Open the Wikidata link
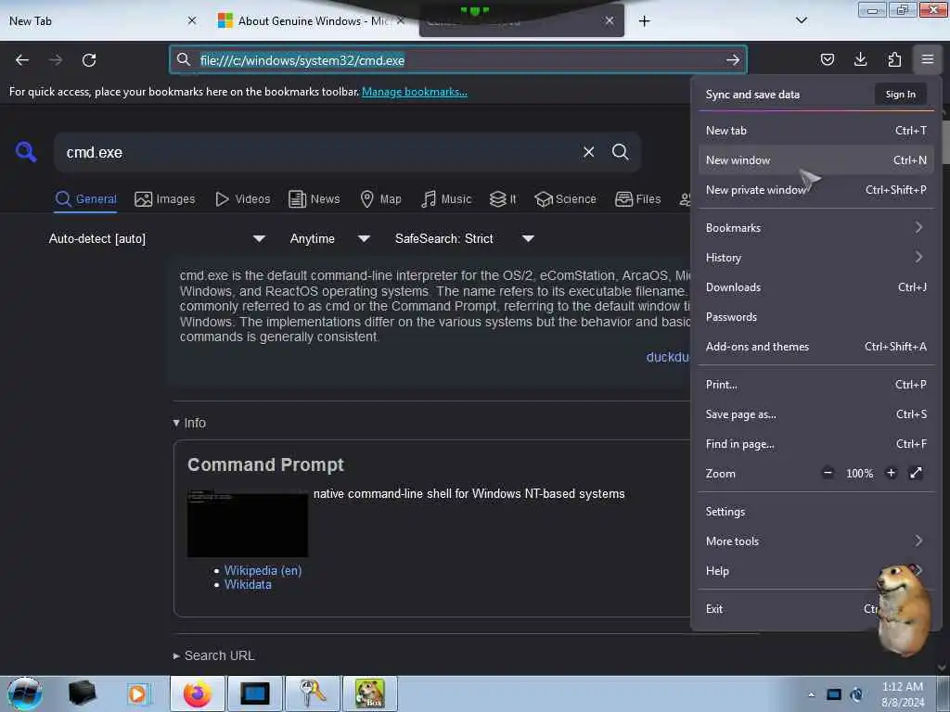The height and width of the screenshot is (712, 950). pos(248,584)
